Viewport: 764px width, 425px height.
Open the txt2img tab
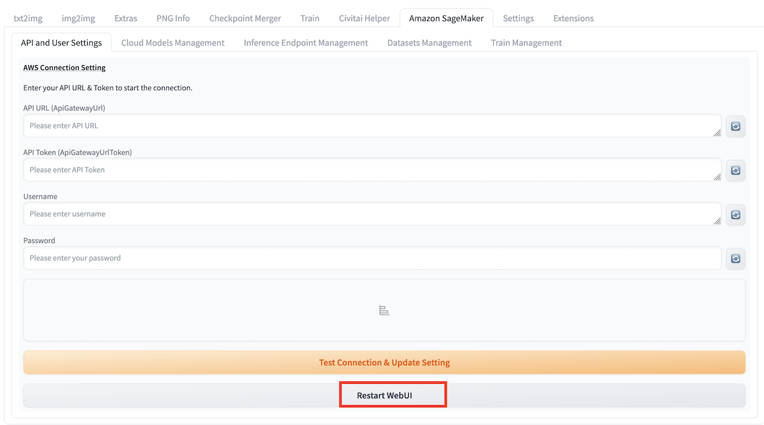28,19
